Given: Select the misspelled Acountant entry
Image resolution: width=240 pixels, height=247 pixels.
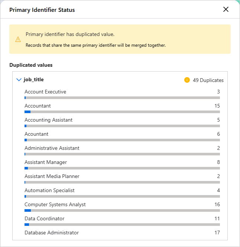Looking at the screenshot, I should pos(36,134).
